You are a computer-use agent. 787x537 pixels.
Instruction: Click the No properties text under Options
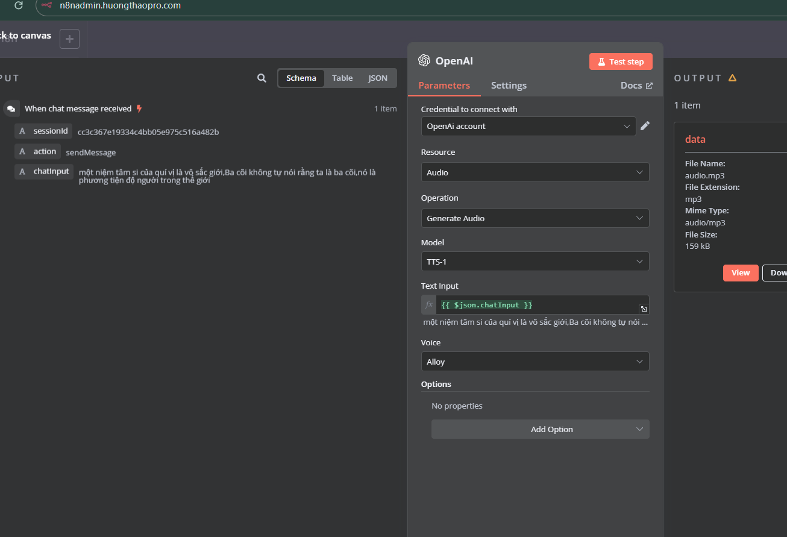point(457,406)
